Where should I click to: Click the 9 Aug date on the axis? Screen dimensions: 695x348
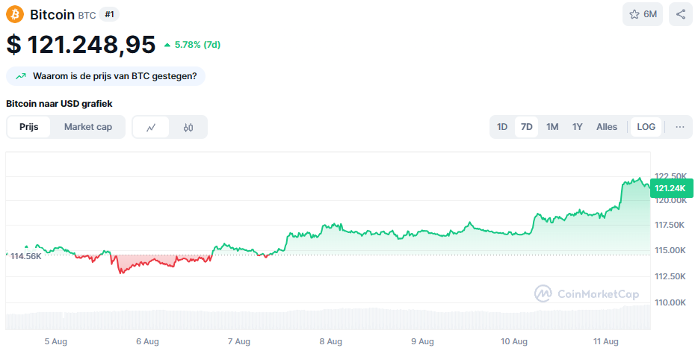(x=422, y=341)
